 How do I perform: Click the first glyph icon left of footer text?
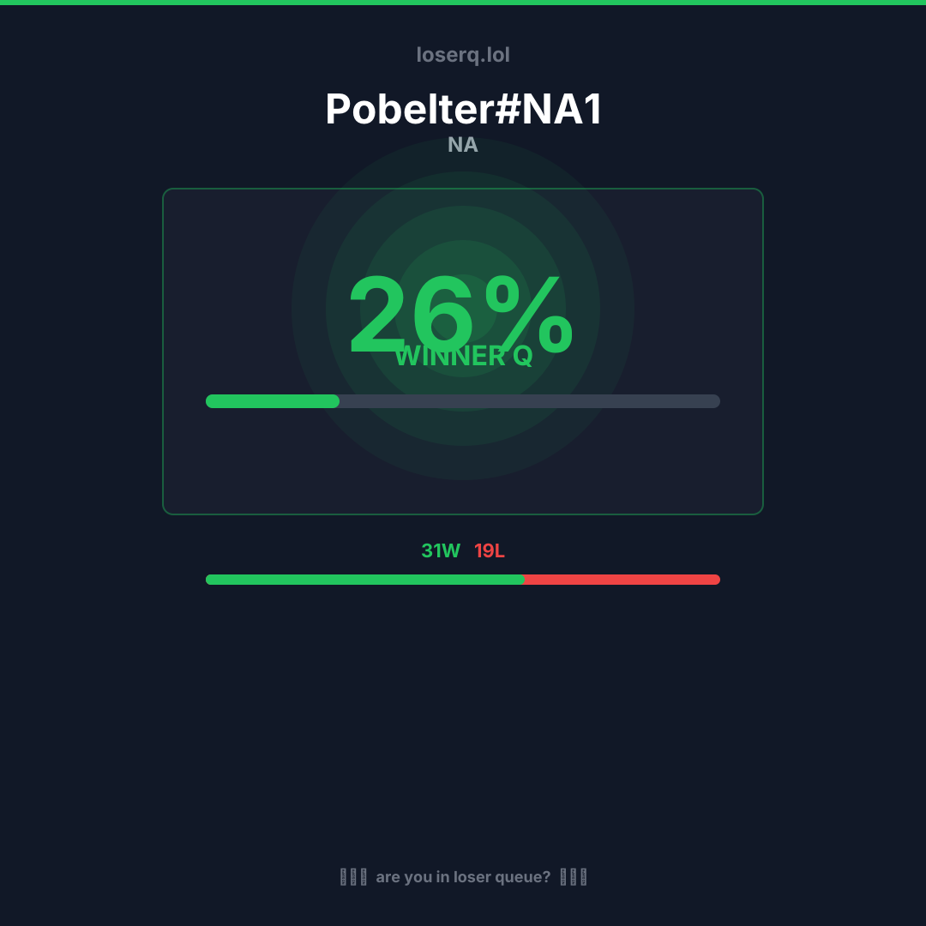point(344,877)
